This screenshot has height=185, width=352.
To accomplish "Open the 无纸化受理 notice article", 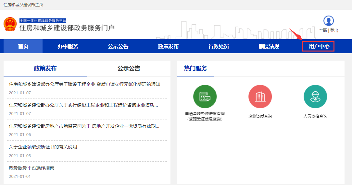I will point(84,85).
